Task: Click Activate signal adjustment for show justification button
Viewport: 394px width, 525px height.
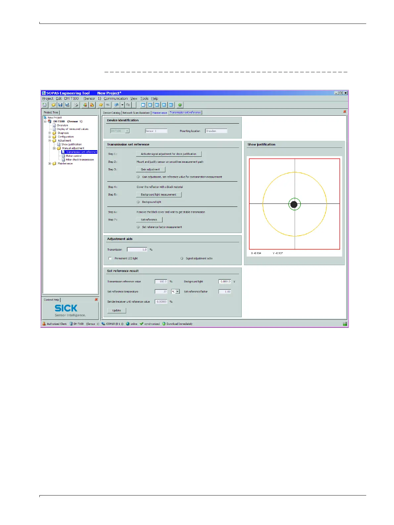Action: [x=169, y=154]
